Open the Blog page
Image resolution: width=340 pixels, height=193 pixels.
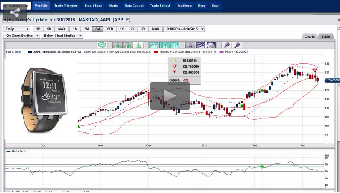click(x=201, y=6)
